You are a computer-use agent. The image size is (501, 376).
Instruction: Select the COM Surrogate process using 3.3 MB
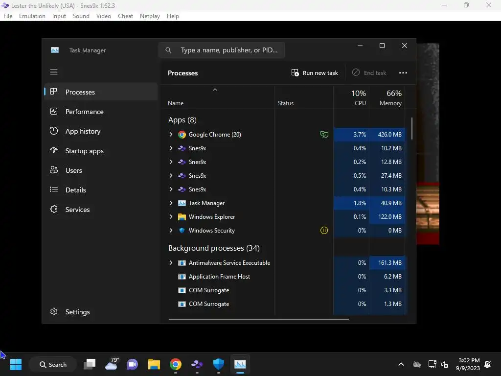[283, 290]
